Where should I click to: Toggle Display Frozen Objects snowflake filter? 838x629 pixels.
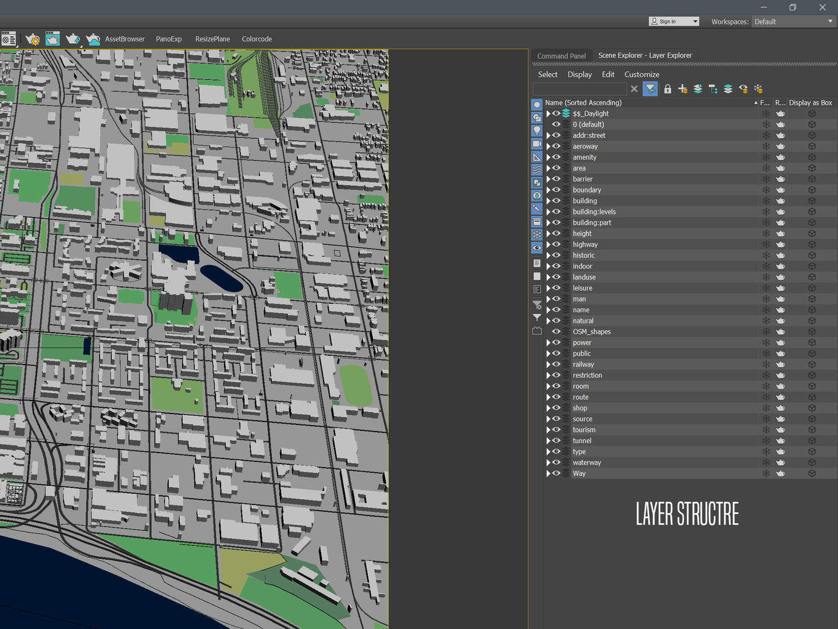[x=537, y=235]
